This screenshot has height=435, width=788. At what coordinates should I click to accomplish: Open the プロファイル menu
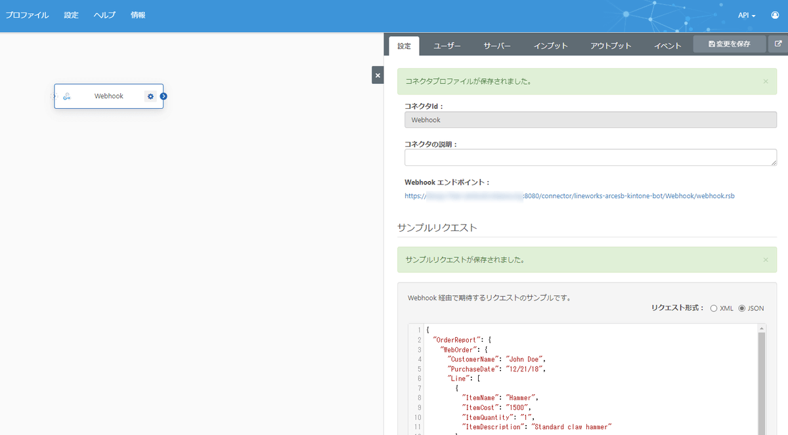pyautogui.click(x=27, y=14)
